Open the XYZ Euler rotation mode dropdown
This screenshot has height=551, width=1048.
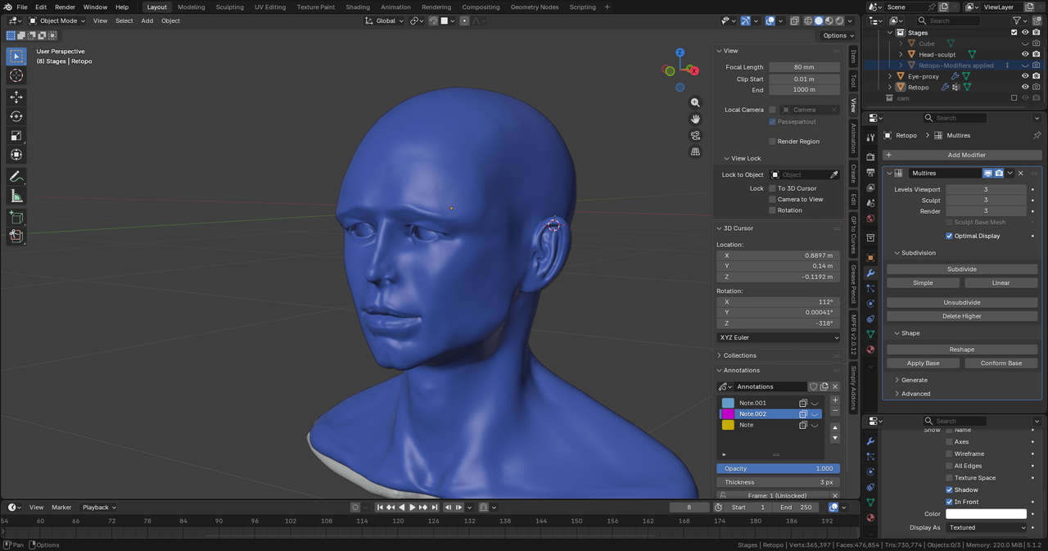pos(779,337)
